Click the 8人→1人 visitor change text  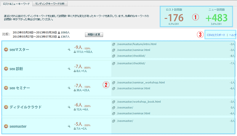coord(82,71)
